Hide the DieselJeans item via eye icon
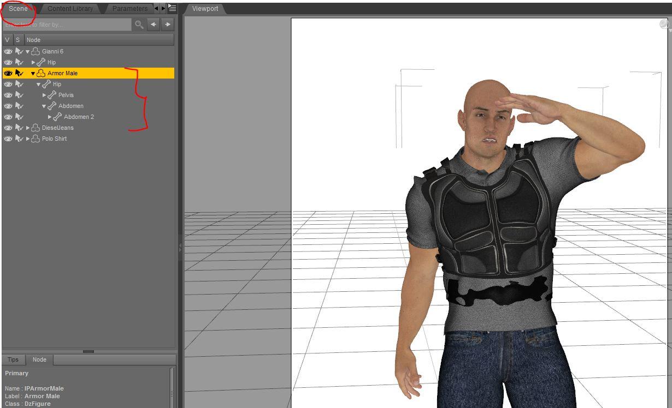 coord(8,128)
